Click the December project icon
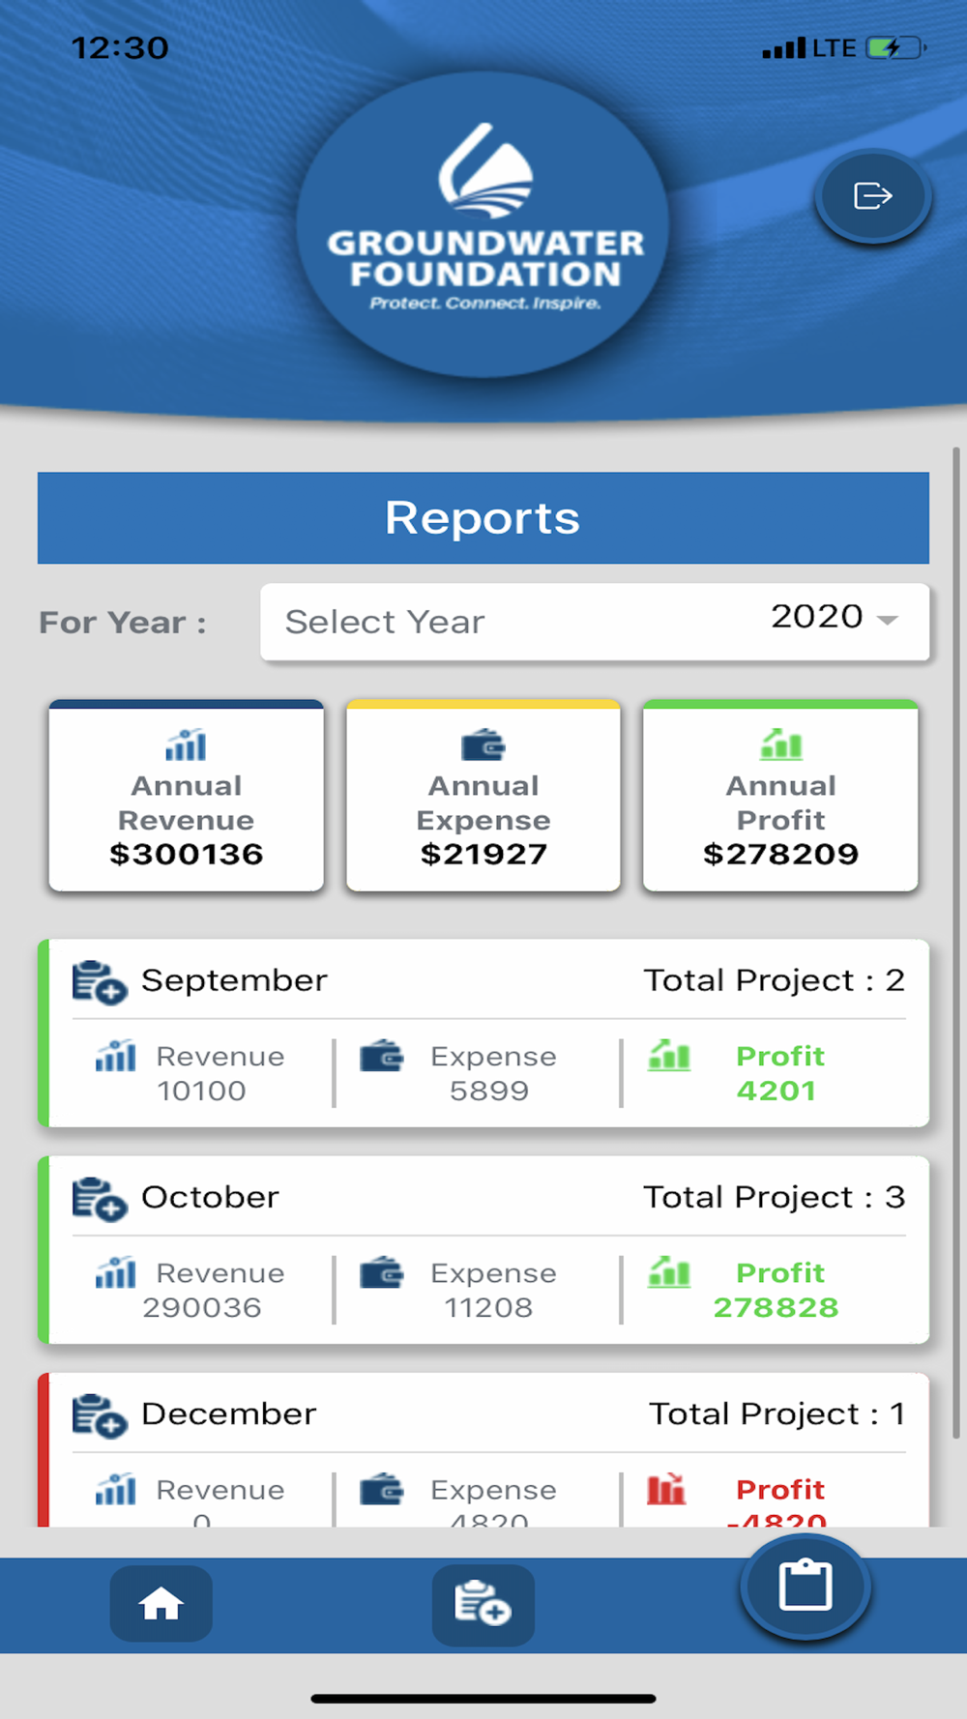 coord(99,1415)
